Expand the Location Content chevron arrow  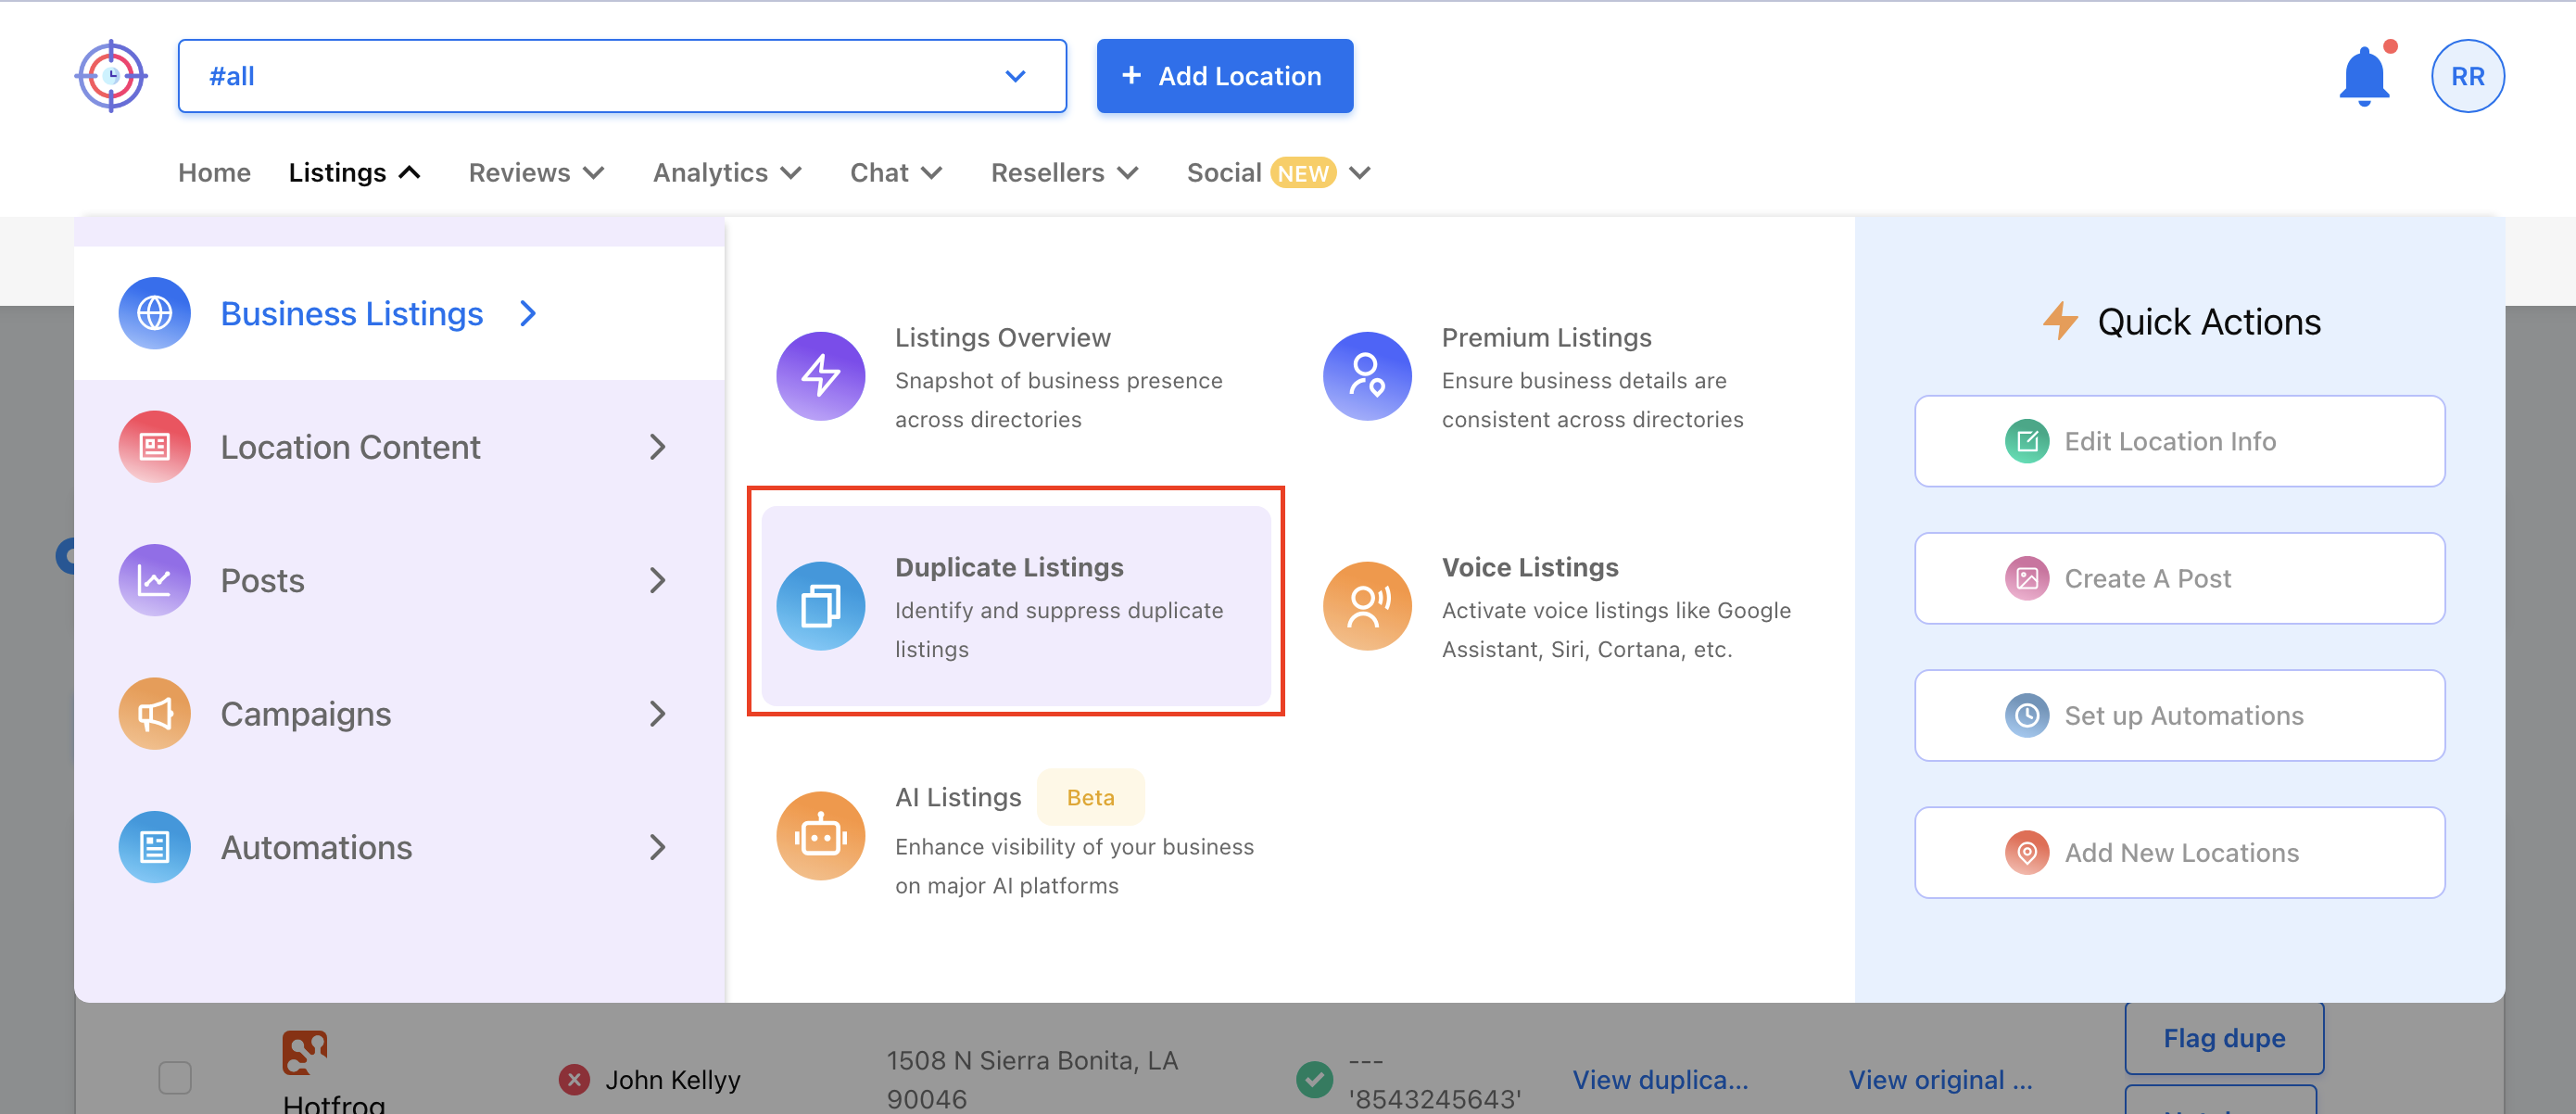pyautogui.click(x=657, y=447)
